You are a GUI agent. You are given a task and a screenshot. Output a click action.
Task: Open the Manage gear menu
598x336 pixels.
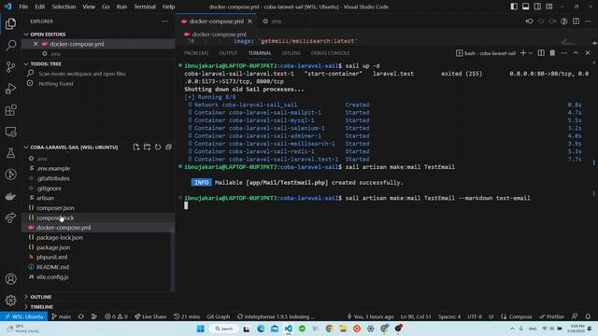(x=10, y=301)
